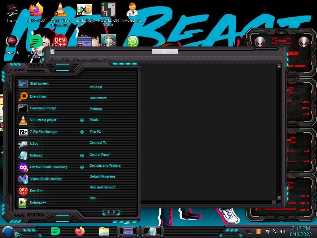Open File Explorer from the taskbar
The image size is (317, 238).
[x=104, y=231]
